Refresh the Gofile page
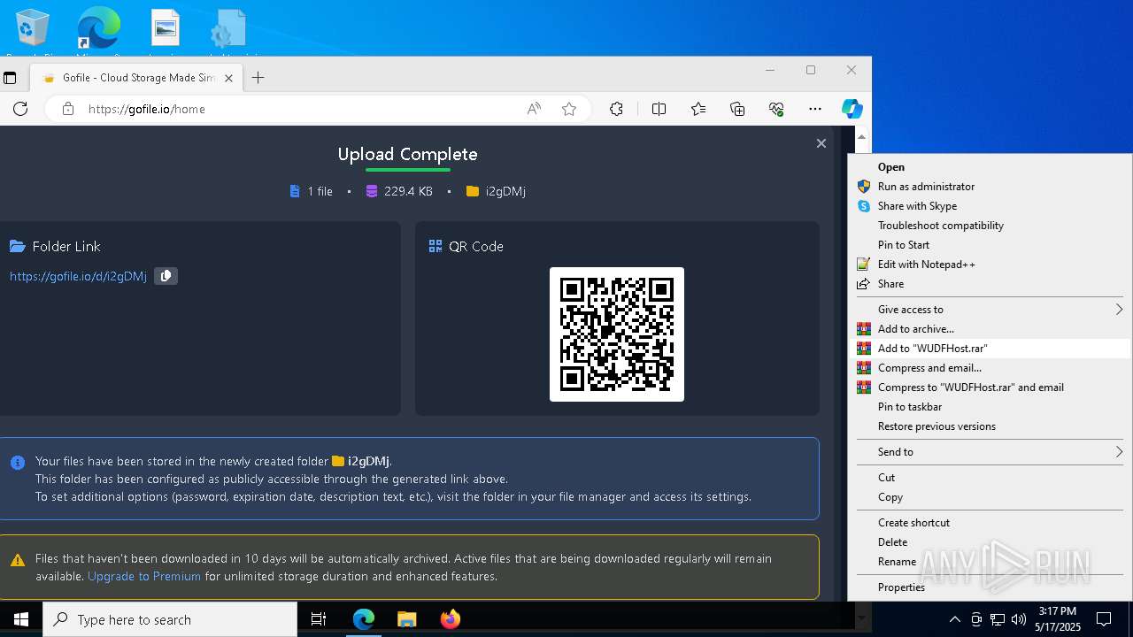Viewport: 1133px width, 637px height. (20, 109)
